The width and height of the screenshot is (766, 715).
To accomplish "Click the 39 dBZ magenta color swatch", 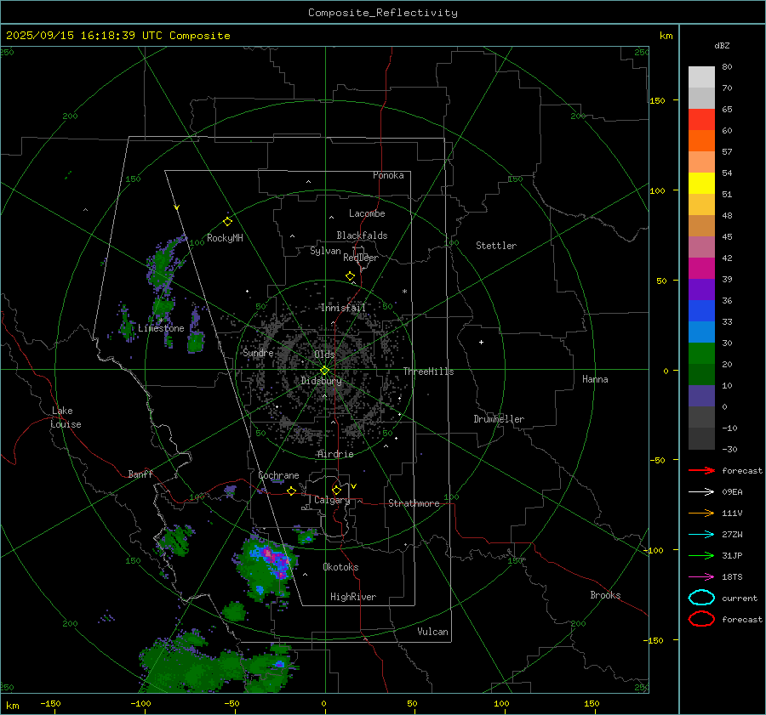I will [701, 268].
